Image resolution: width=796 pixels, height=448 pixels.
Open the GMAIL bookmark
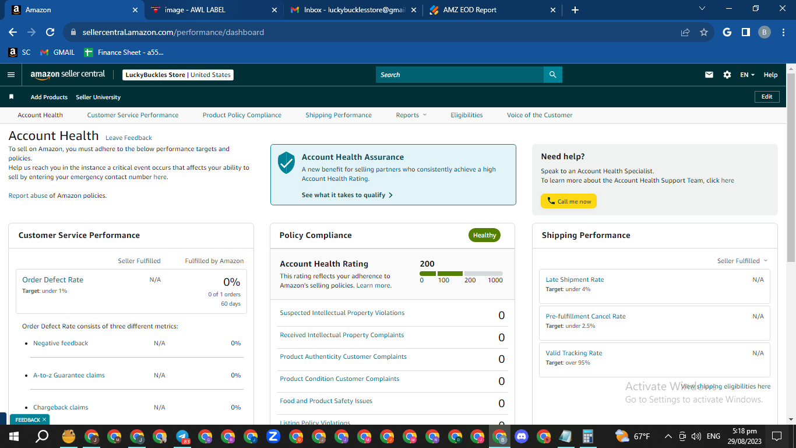[57, 52]
